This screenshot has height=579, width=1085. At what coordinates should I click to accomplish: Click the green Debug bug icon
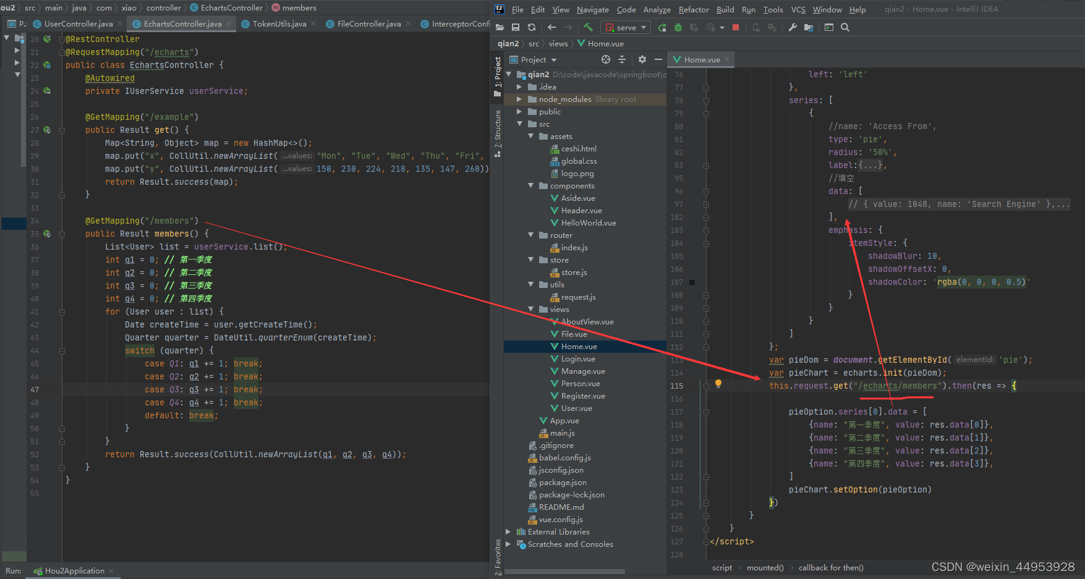(x=678, y=27)
